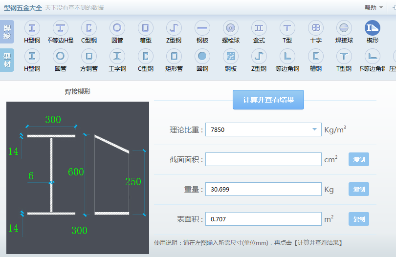Select welded T型 icon

coord(287,28)
